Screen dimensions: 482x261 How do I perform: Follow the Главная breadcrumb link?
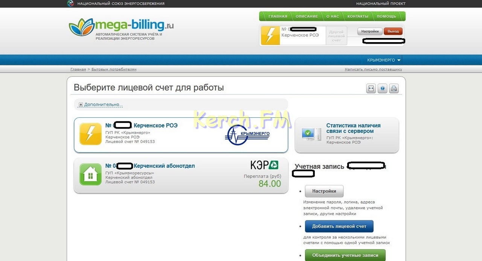[78, 69]
